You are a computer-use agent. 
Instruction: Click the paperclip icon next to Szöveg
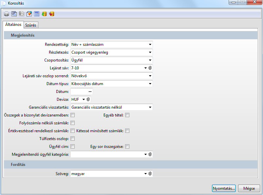pos(150,173)
